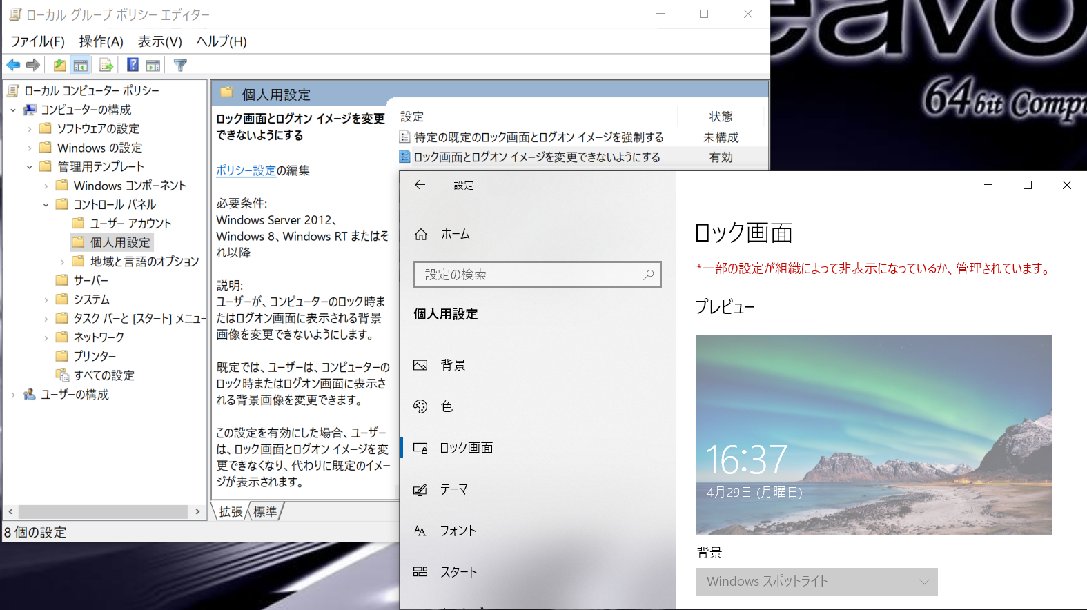Expand the 地域と言語のオプション node
1087x610 pixels.
[x=63, y=262]
